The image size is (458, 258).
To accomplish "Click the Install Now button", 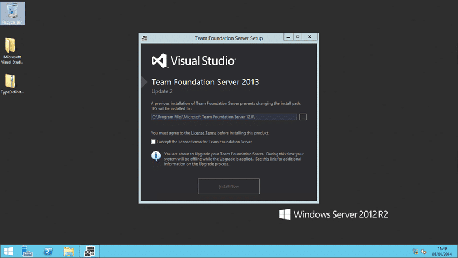I will tap(228, 186).
